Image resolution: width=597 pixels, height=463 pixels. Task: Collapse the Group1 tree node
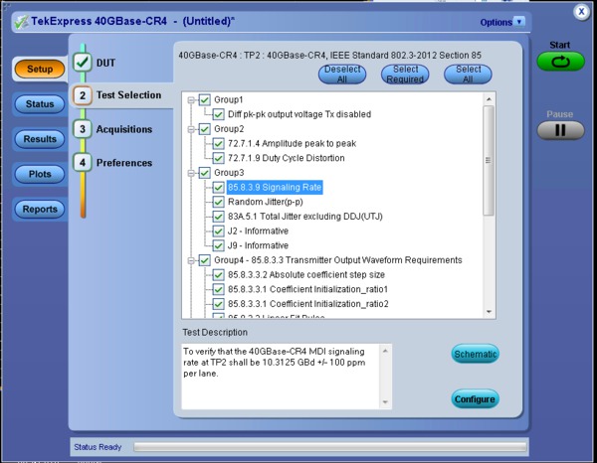(x=191, y=100)
